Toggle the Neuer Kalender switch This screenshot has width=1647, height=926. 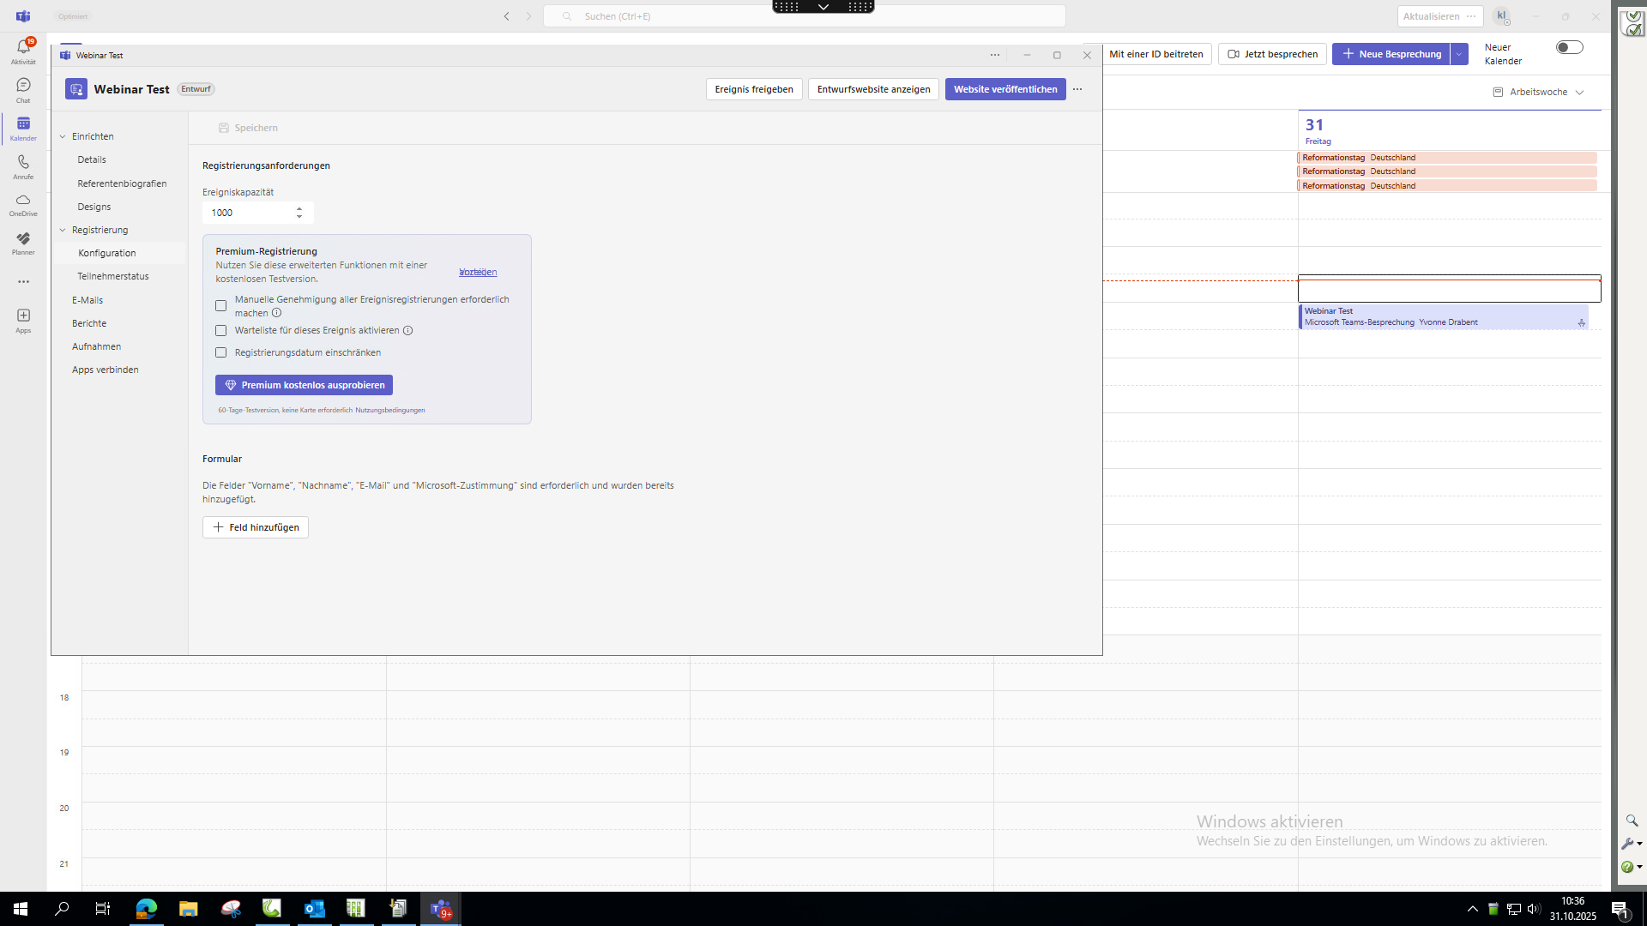(1569, 48)
